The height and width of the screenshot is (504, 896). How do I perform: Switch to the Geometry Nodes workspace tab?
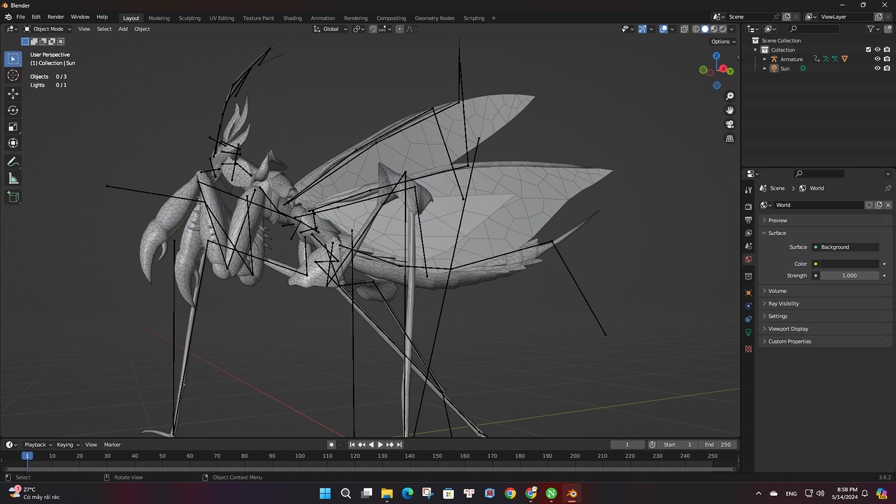[x=434, y=18]
